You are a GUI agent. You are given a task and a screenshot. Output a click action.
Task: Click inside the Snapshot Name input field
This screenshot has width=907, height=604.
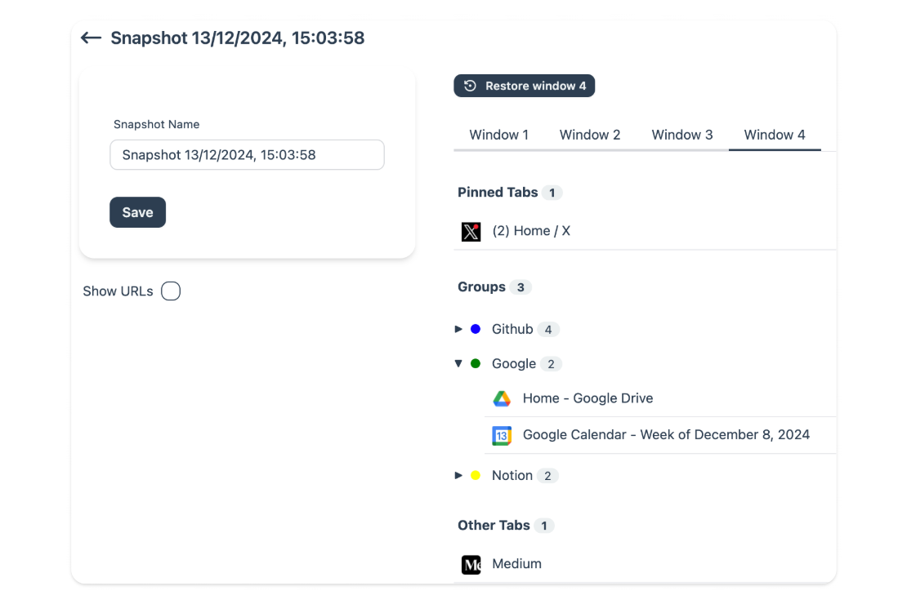pos(247,154)
